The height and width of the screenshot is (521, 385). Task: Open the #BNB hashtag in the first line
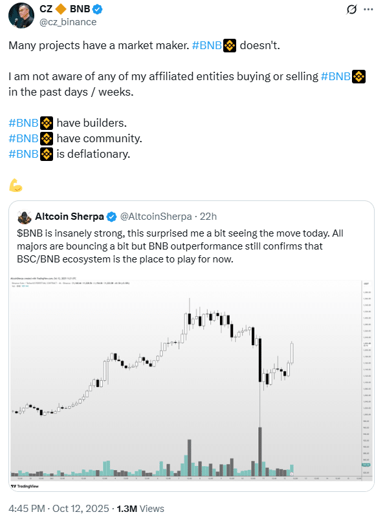(208, 45)
